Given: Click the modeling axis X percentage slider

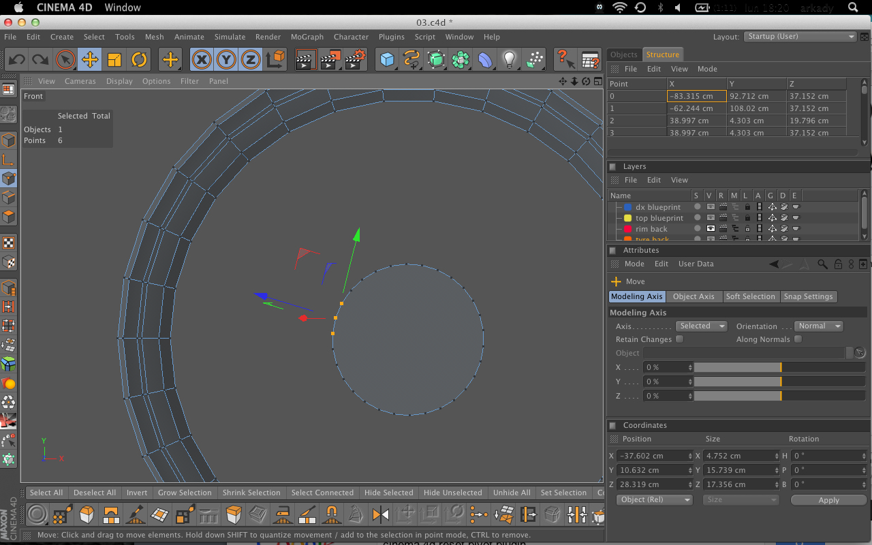Looking at the screenshot, I should [x=779, y=367].
